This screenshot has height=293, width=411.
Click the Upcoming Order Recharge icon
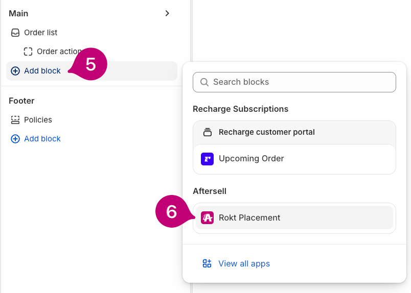(208, 159)
